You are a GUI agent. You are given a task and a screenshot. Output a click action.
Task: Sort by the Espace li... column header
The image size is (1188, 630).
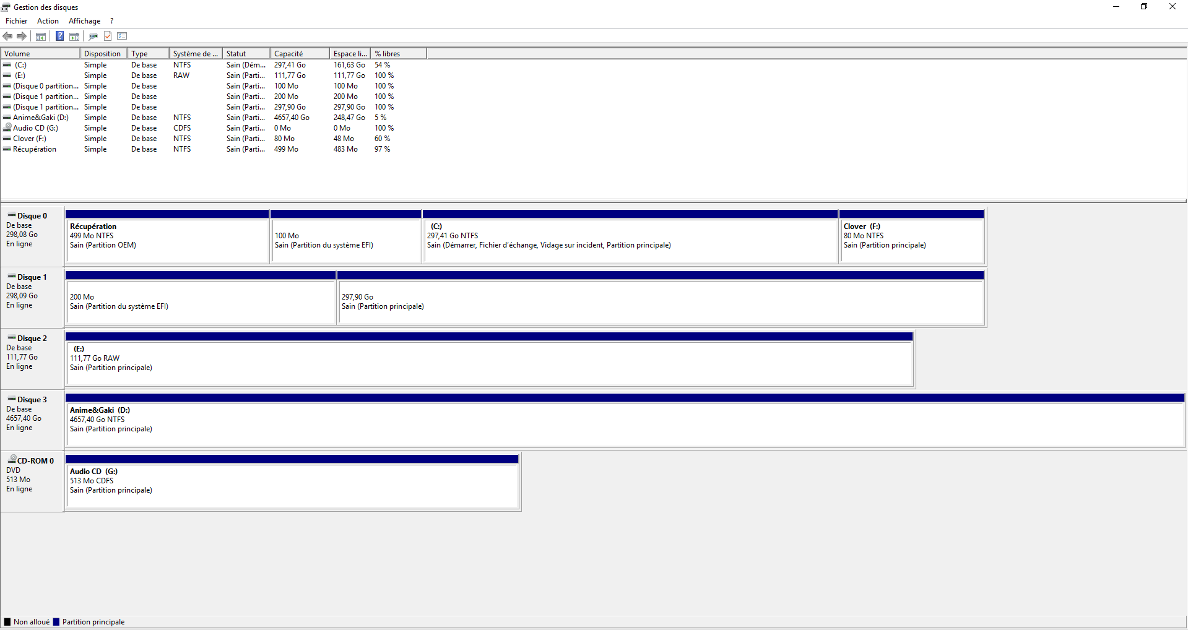pyautogui.click(x=350, y=54)
